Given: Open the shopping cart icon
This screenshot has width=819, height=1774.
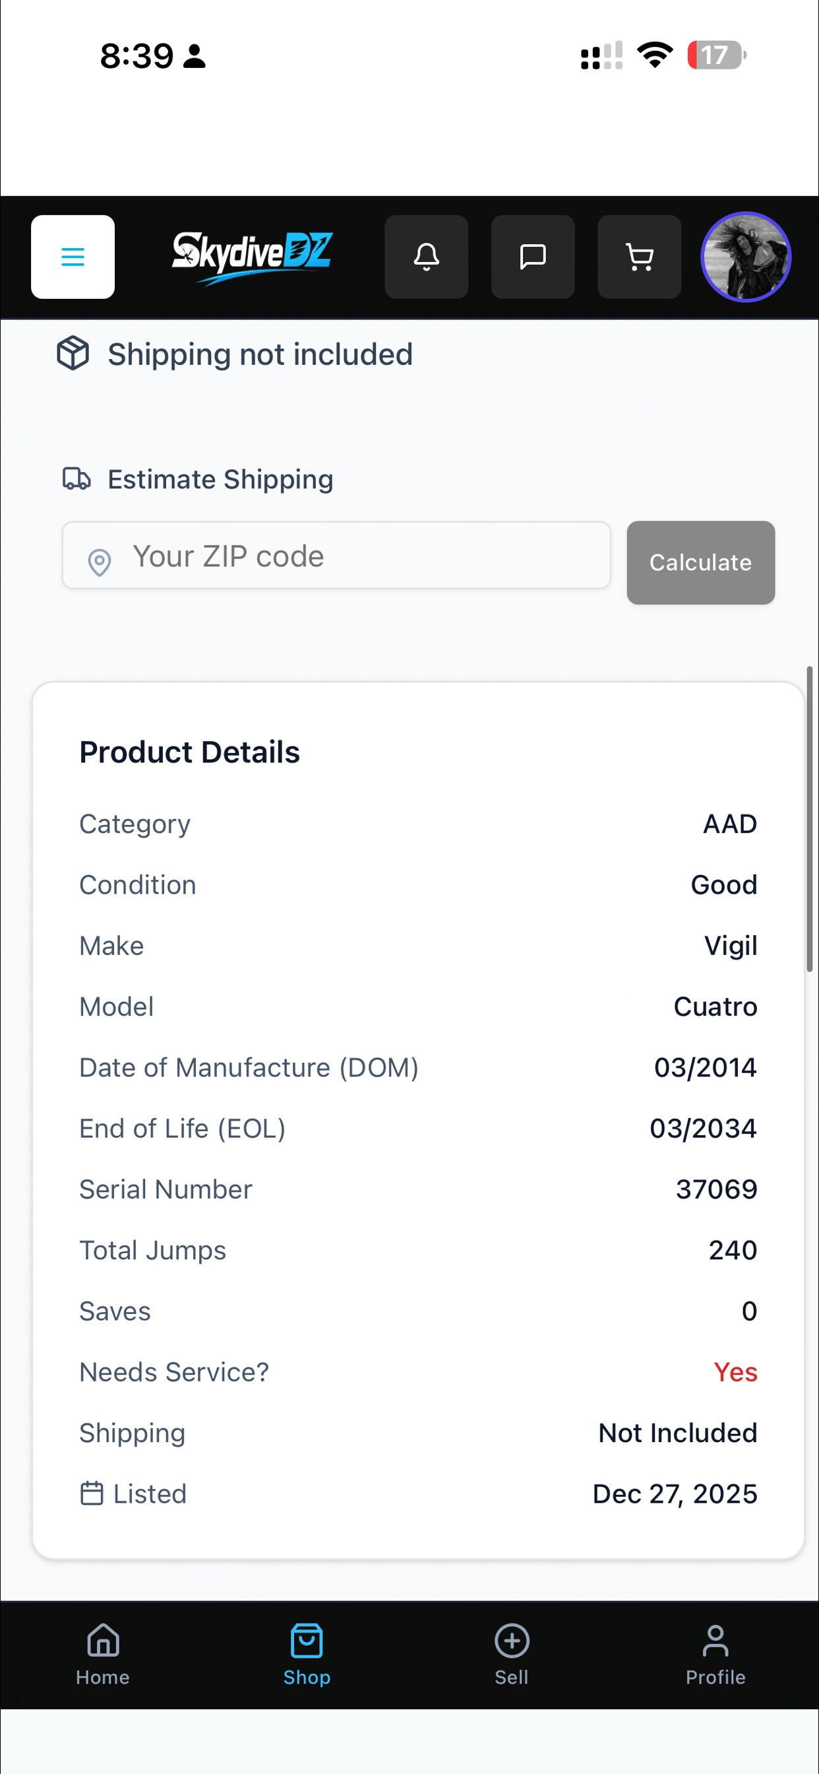Looking at the screenshot, I should pos(640,257).
